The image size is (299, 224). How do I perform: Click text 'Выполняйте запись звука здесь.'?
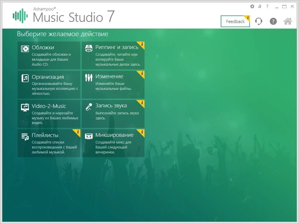(x=117, y=116)
